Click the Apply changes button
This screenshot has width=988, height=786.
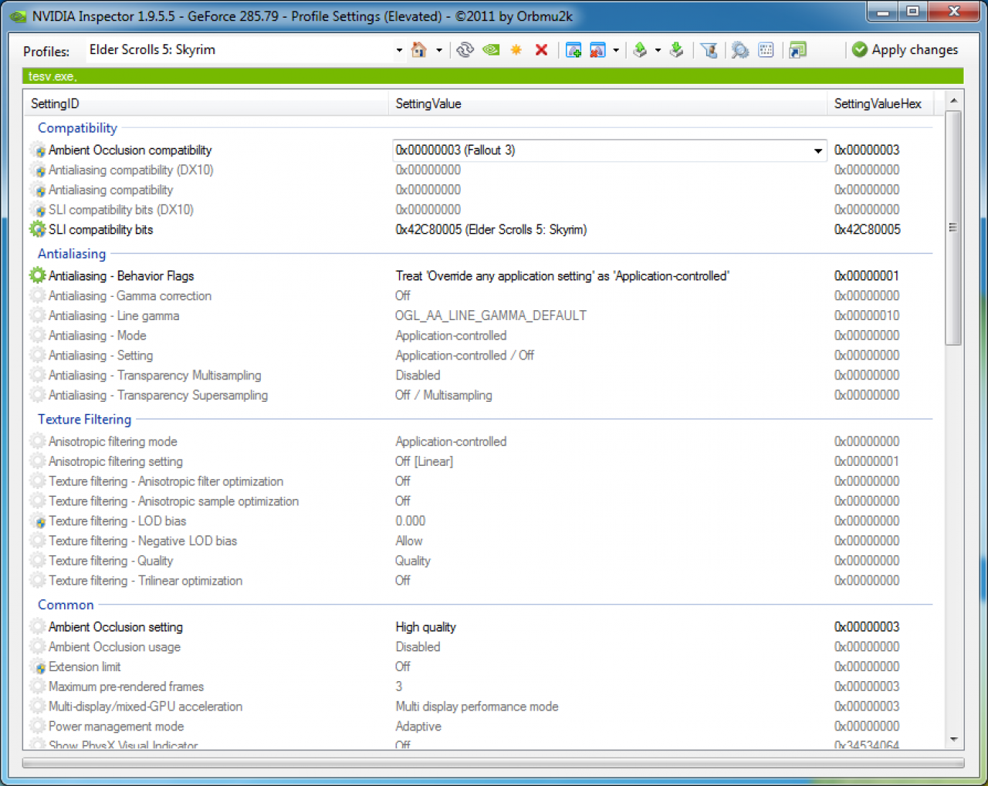pyautogui.click(x=905, y=50)
